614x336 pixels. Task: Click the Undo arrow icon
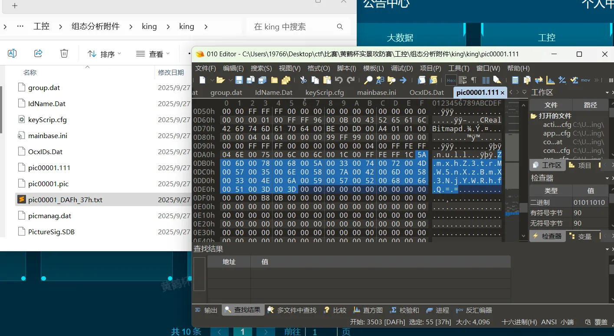[339, 80]
